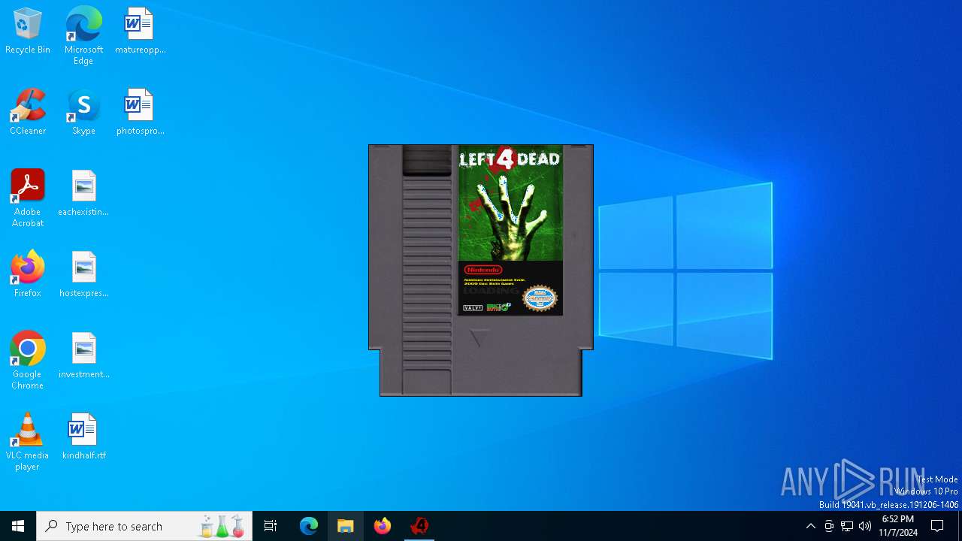Click the Show desktop strip

960,526
